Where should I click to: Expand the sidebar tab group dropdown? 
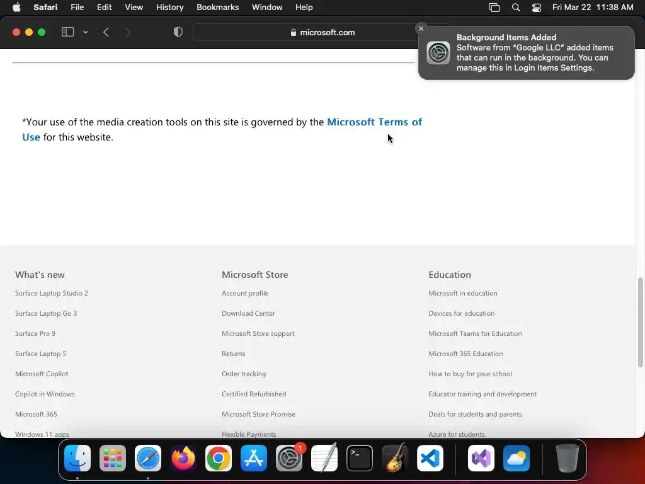(86, 32)
